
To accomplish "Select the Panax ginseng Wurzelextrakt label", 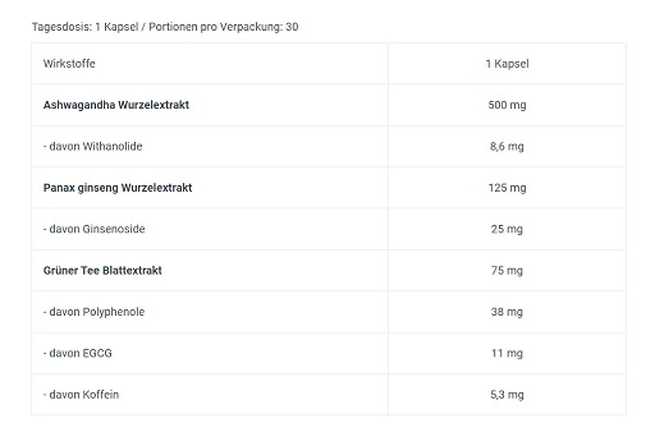I will pyautogui.click(x=118, y=188).
